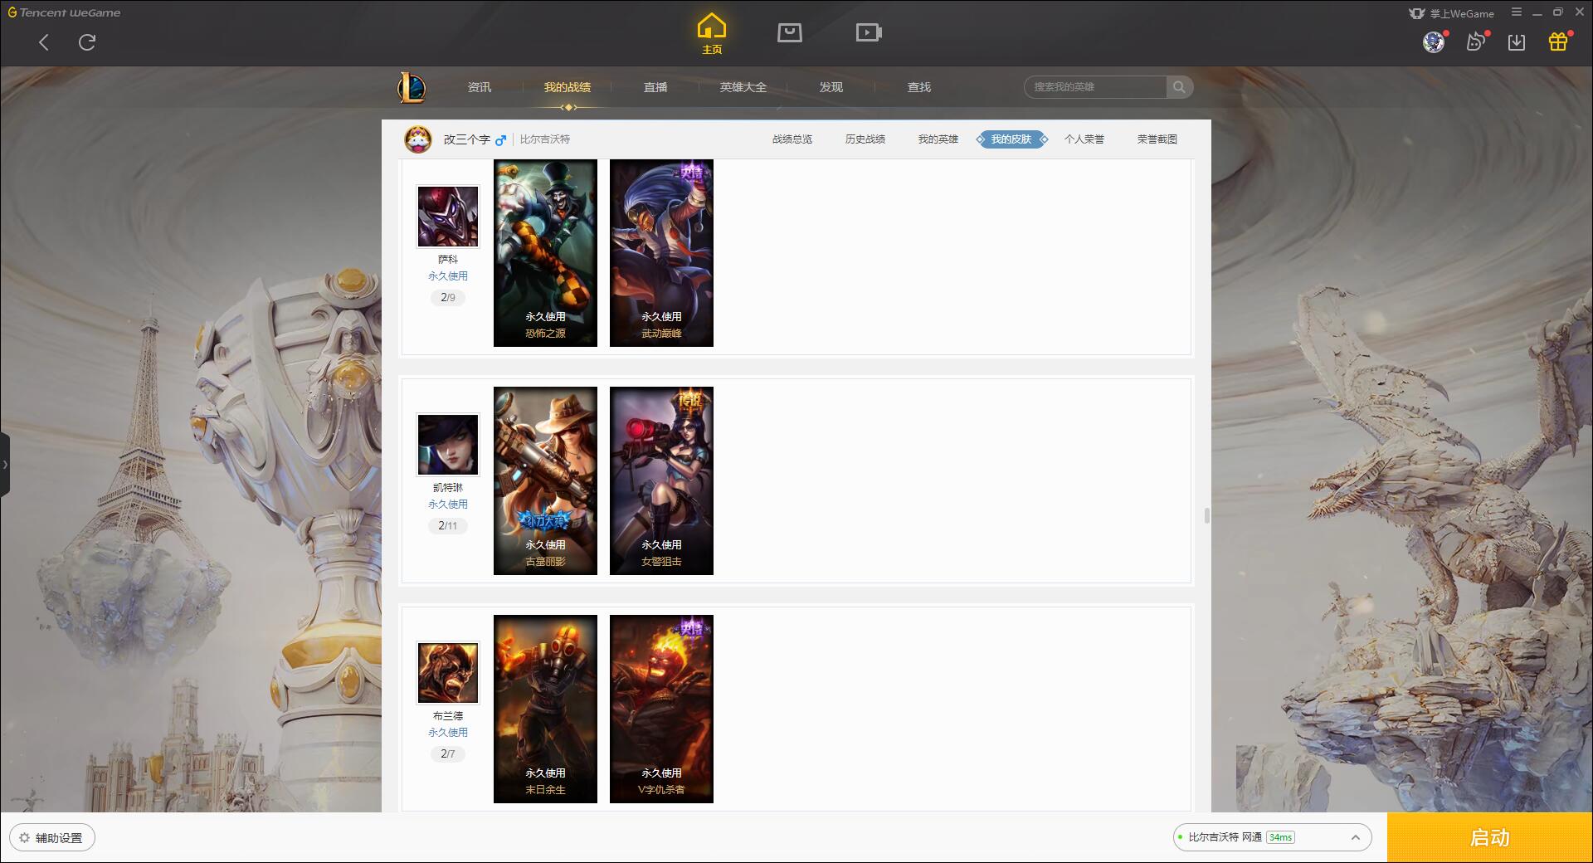This screenshot has width=1593, height=863.
Task: Click the 萨科 champion portrait
Action: point(448,217)
